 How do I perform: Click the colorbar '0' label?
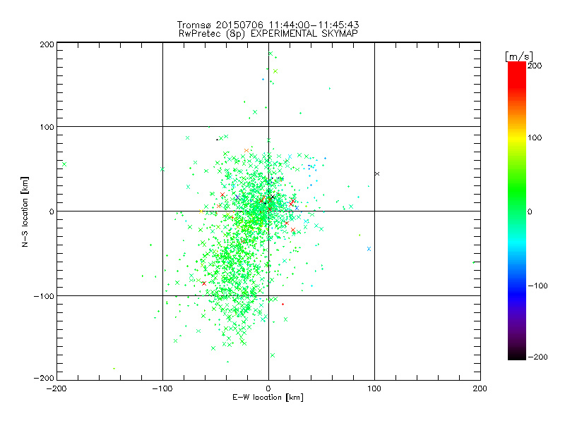(x=530, y=211)
